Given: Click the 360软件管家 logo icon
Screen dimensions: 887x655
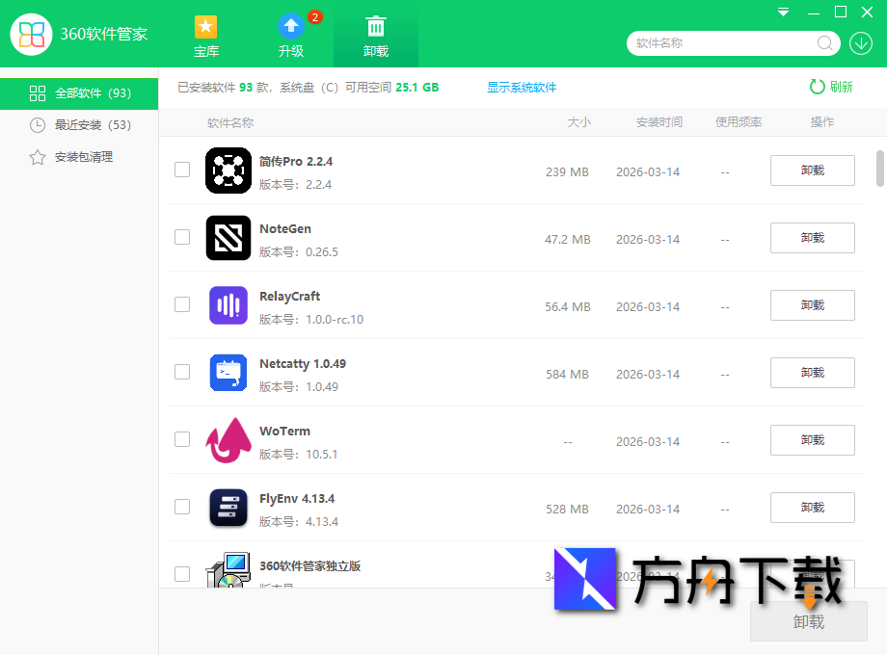Looking at the screenshot, I should click(x=30, y=34).
